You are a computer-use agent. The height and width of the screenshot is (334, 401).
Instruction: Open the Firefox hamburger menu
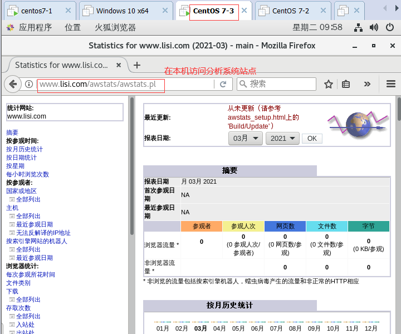point(391,84)
